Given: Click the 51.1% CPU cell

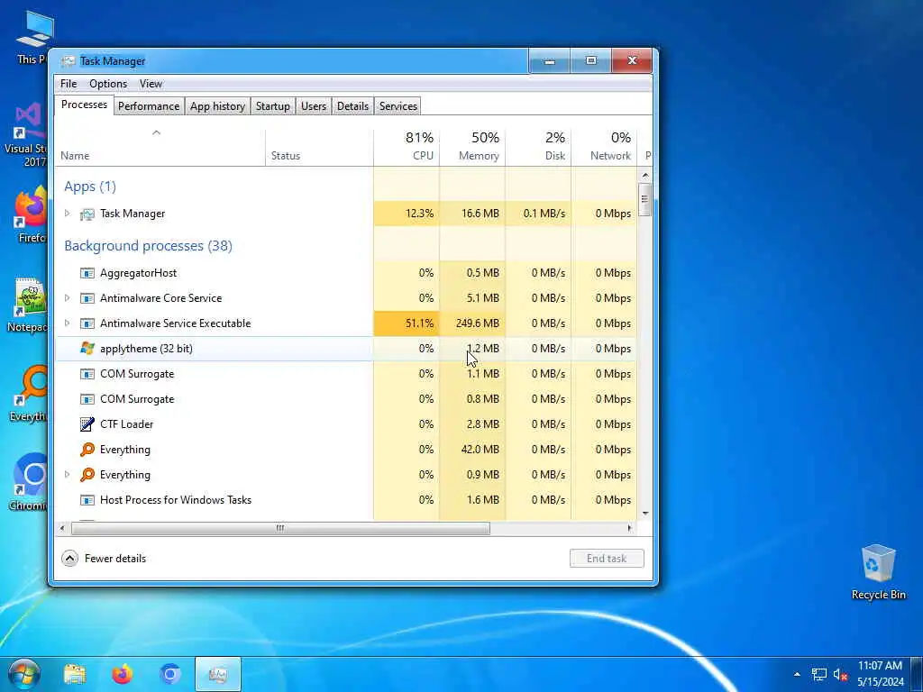Looking at the screenshot, I should click(x=407, y=323).
